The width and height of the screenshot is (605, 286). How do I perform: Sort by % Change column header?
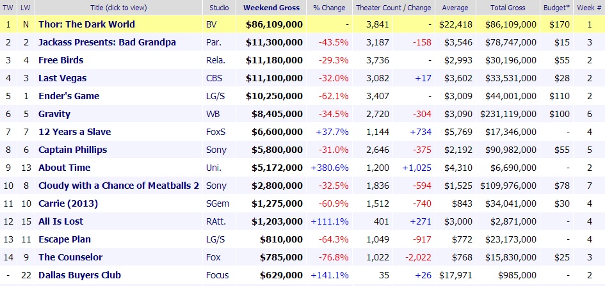coord(329,8)
